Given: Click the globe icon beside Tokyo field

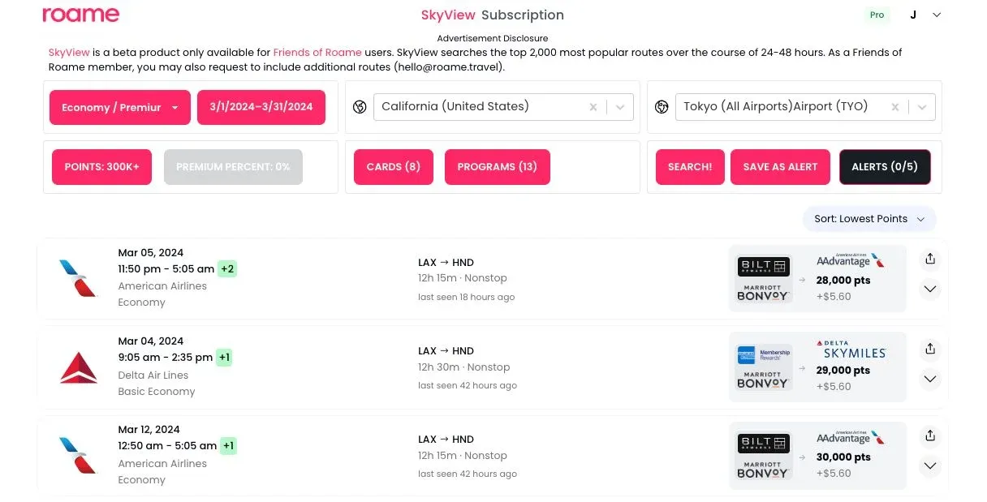Looking at the screenshot, I should [x=662, y=107].
